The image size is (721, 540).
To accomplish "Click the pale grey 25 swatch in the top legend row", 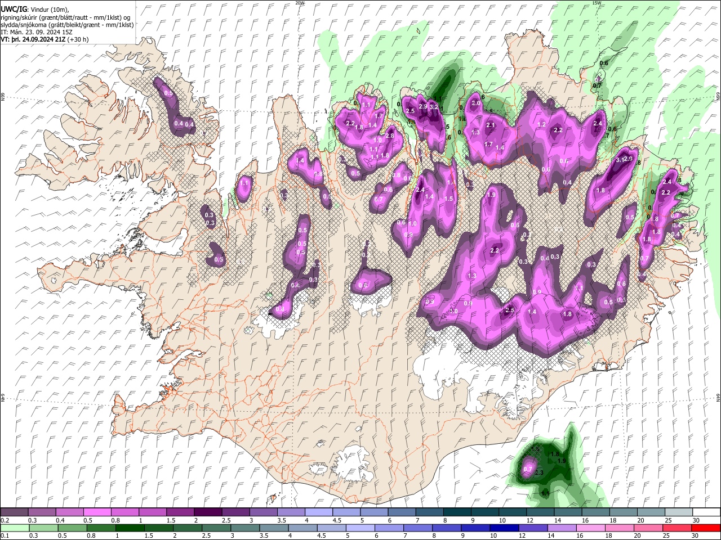I will click(x=678, y=512).
